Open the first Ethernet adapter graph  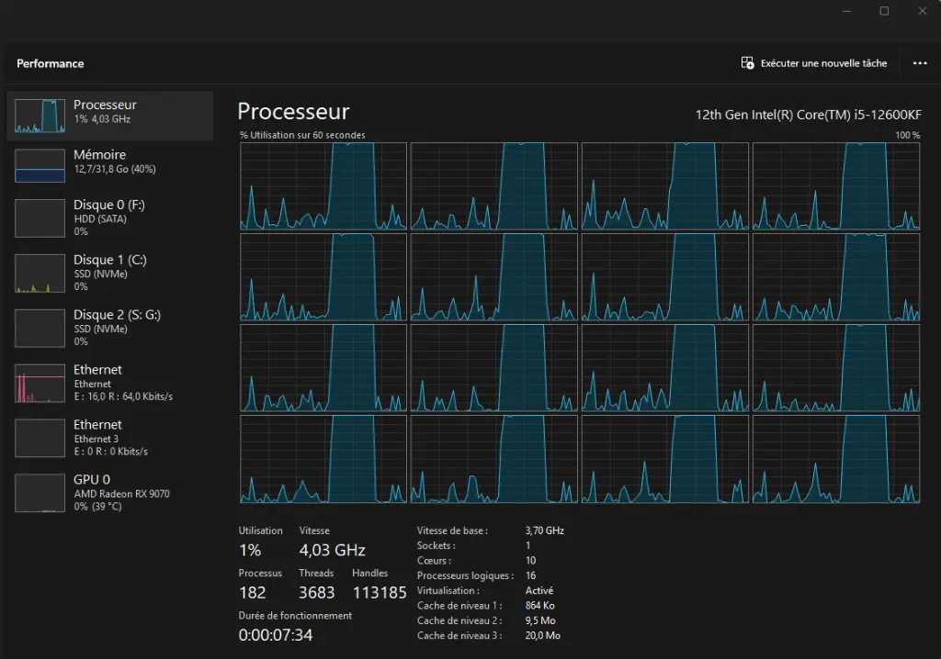pos(110,383)
